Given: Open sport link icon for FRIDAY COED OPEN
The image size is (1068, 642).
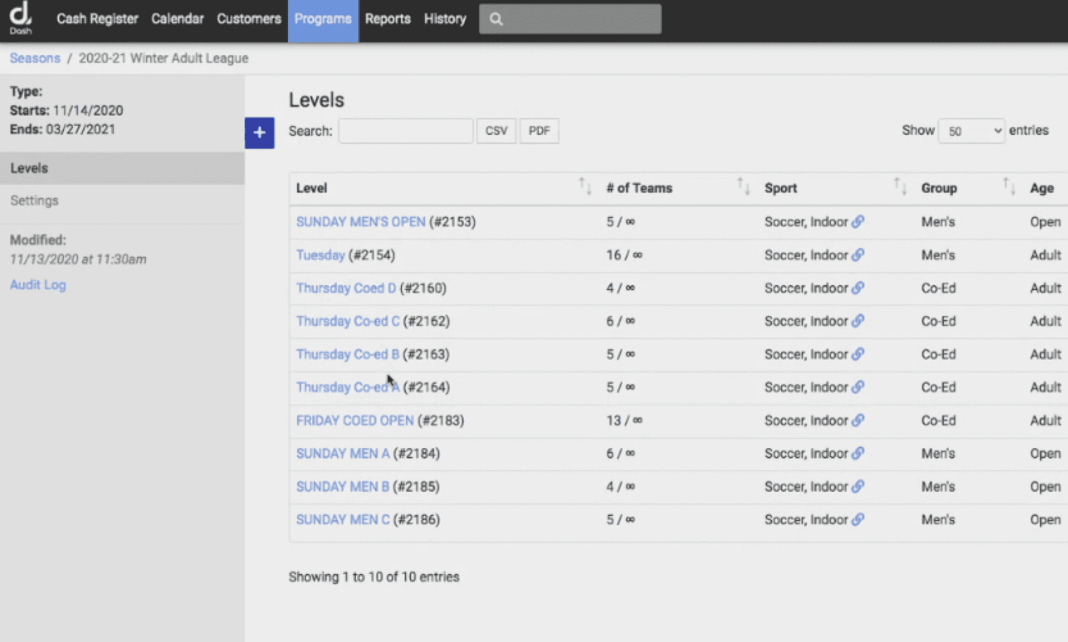Looking at the screenshot, I should pyautogui.click(x=858, y=420).
